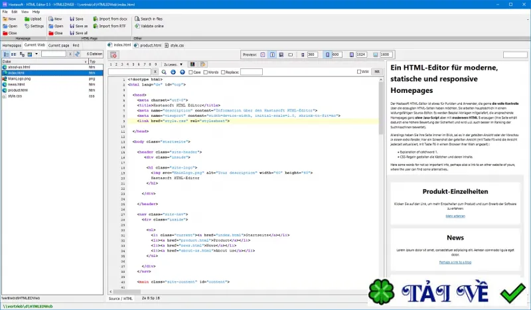Click Save as in the ribbon
Image resolution: width=531 pixels, height=310 pixels.
click(x=78, y=26)
